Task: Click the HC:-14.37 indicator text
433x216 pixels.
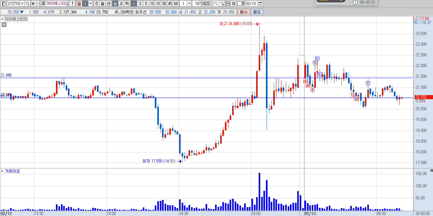Action: [422, 22]
